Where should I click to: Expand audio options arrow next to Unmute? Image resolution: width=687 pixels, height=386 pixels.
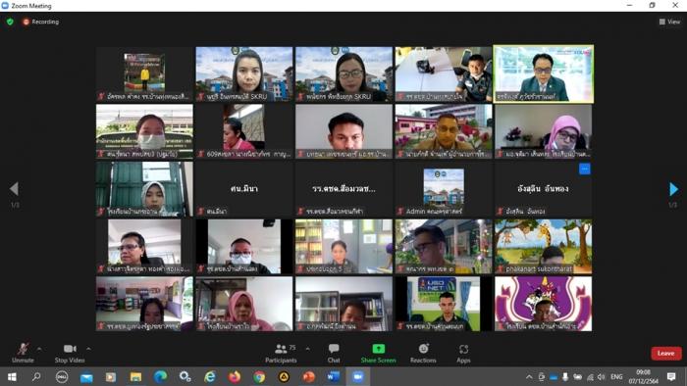click(x=39, y=349)
